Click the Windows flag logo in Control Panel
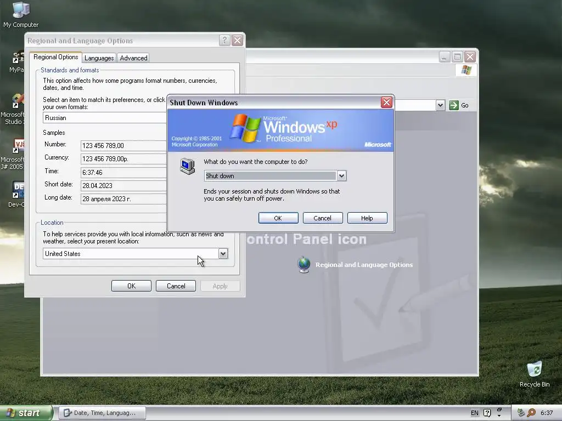 coord(467,70)
